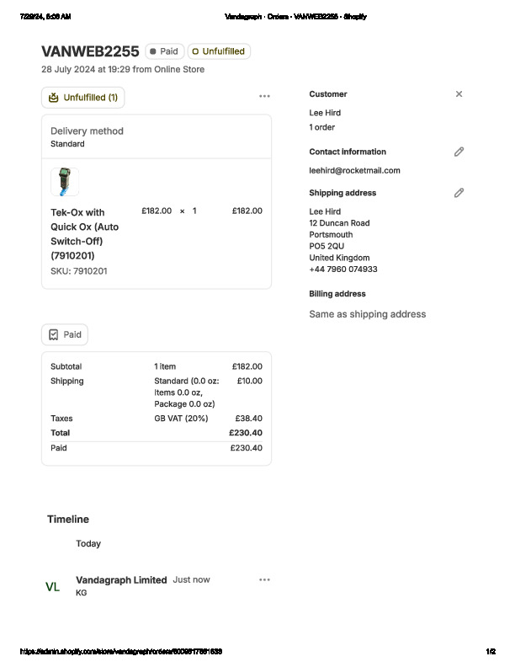Click the leehird@rocketmail.com email address
This screenshot has height=667, width=515.
tap(354, 170)
